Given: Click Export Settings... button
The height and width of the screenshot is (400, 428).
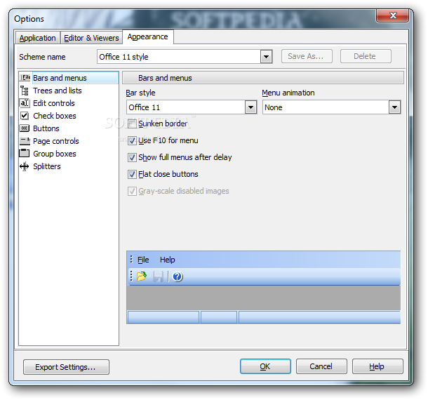Looking at the screenshot, I should [x=66, y=367].
